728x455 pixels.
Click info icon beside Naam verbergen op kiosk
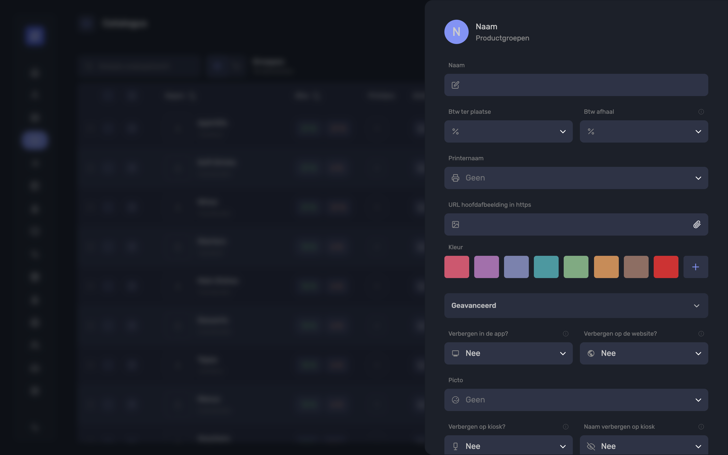pyautogui.click(x=701, y=427)
